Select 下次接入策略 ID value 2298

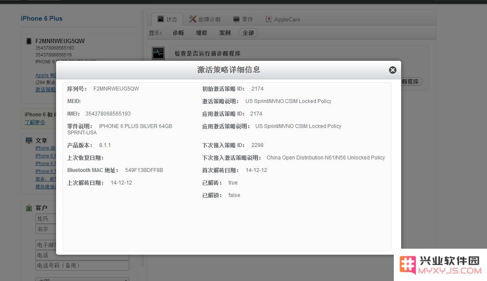pos(257,145)
